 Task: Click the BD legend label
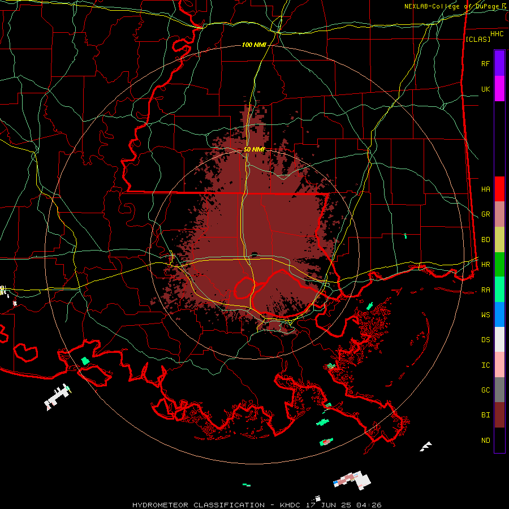pyautogui.click(x=485, y=240)
